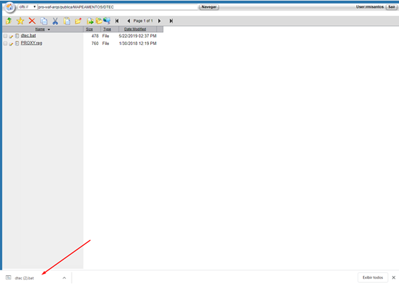Open the cifs:// protocol dropdown
The width and height of the screenshot is (399, 285).
27,7
